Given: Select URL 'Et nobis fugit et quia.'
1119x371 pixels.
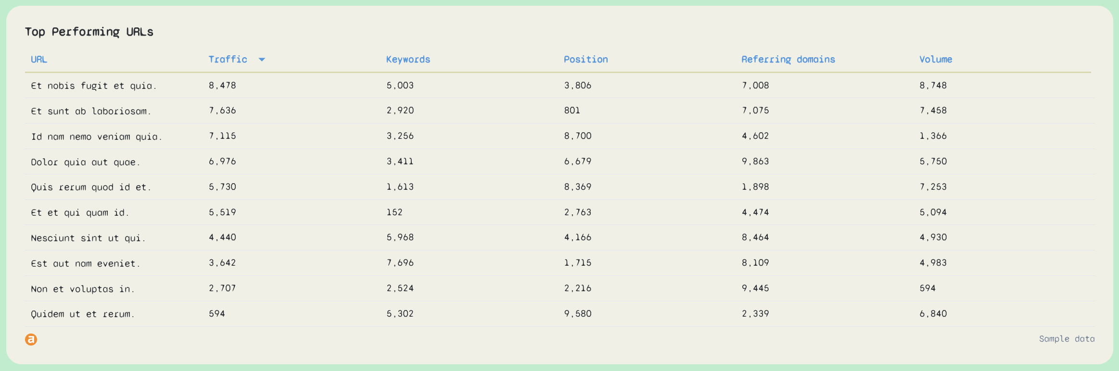Looking at the screenshot, I should pos(94,86).
